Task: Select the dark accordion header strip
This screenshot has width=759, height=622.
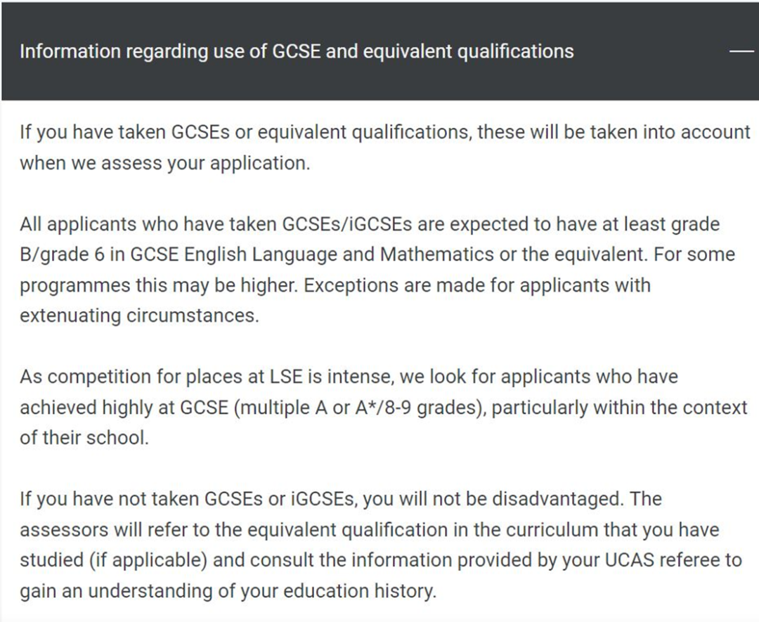Action: point(379,51)
